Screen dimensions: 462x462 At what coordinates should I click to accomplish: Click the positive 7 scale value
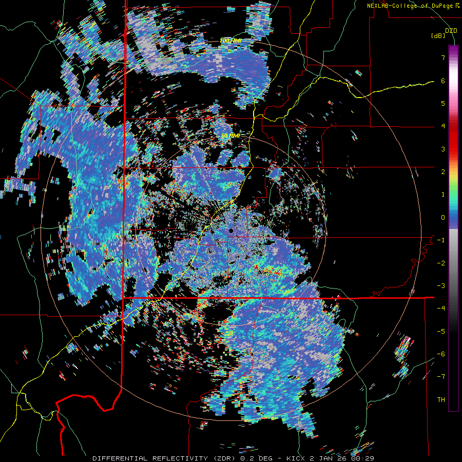tap(443, 57)
